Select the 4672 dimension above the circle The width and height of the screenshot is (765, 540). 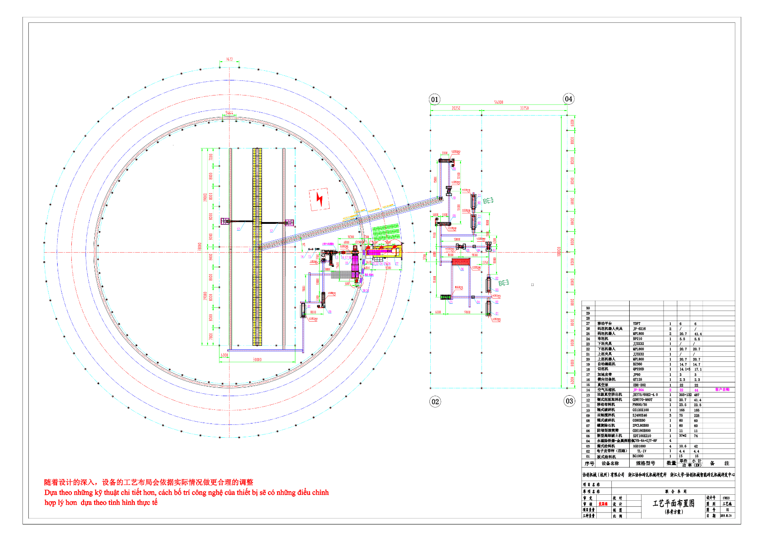[x=230, y=59]
